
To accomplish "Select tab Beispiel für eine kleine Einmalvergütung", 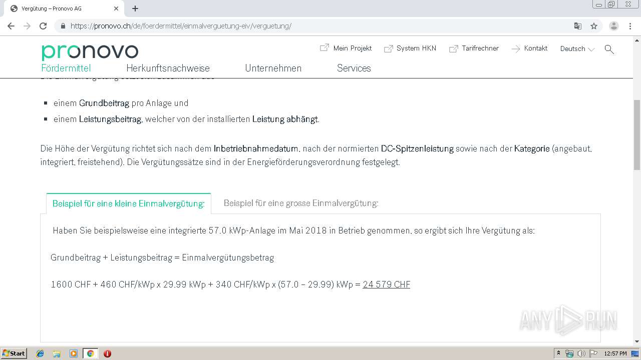I will click(129, 203).
